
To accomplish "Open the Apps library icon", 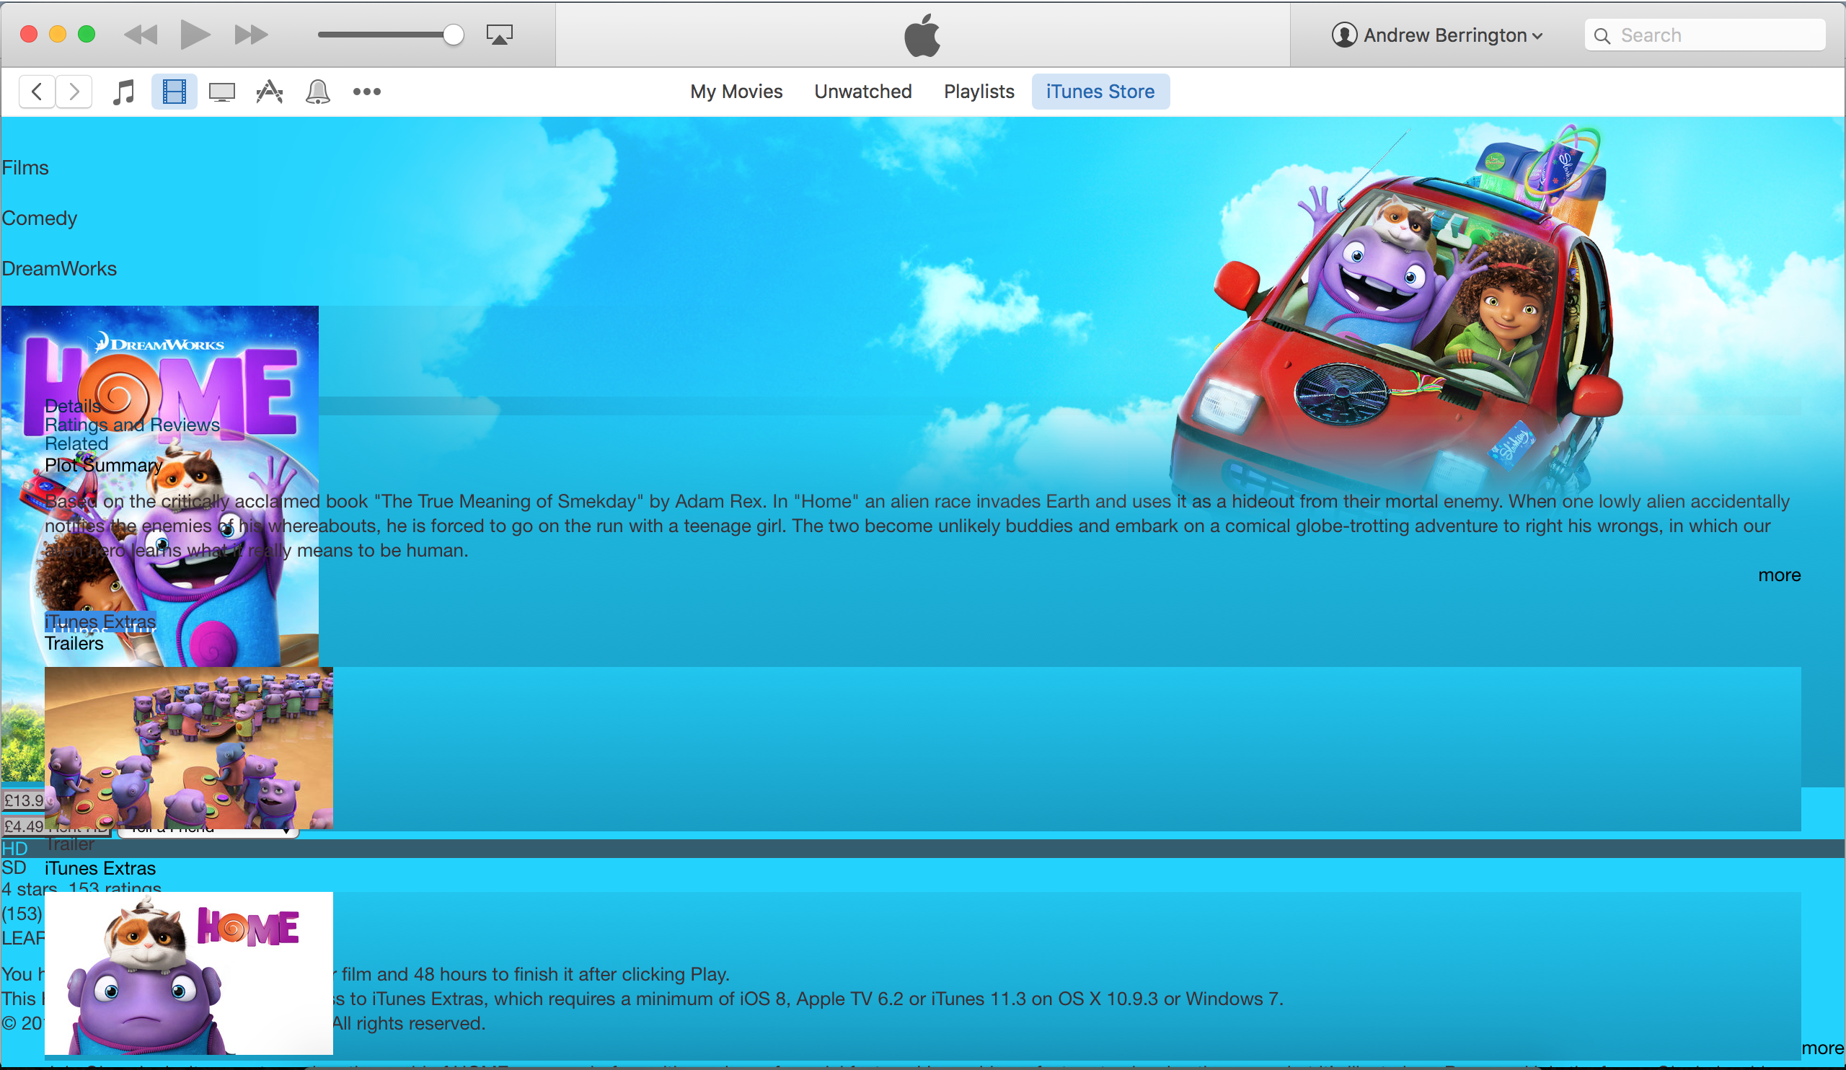I will tap(270, 92).
